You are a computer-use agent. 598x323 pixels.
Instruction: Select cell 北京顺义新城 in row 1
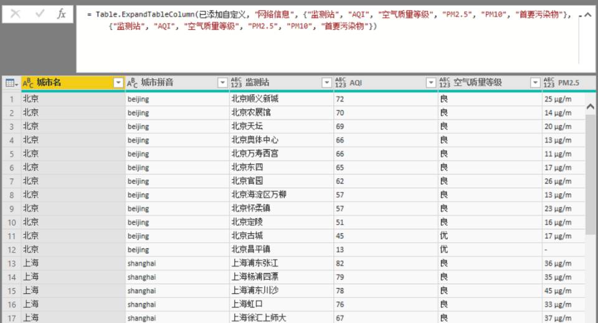pos(282,99)
